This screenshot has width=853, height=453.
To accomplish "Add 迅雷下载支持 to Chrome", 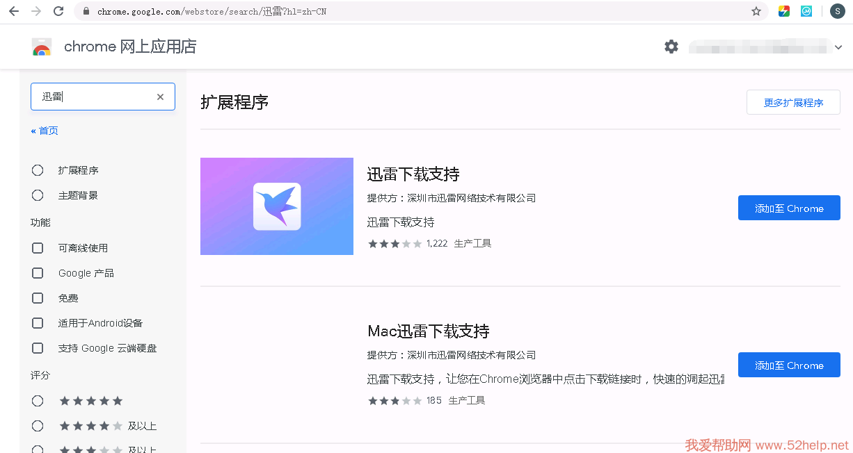I will point(789,208).
